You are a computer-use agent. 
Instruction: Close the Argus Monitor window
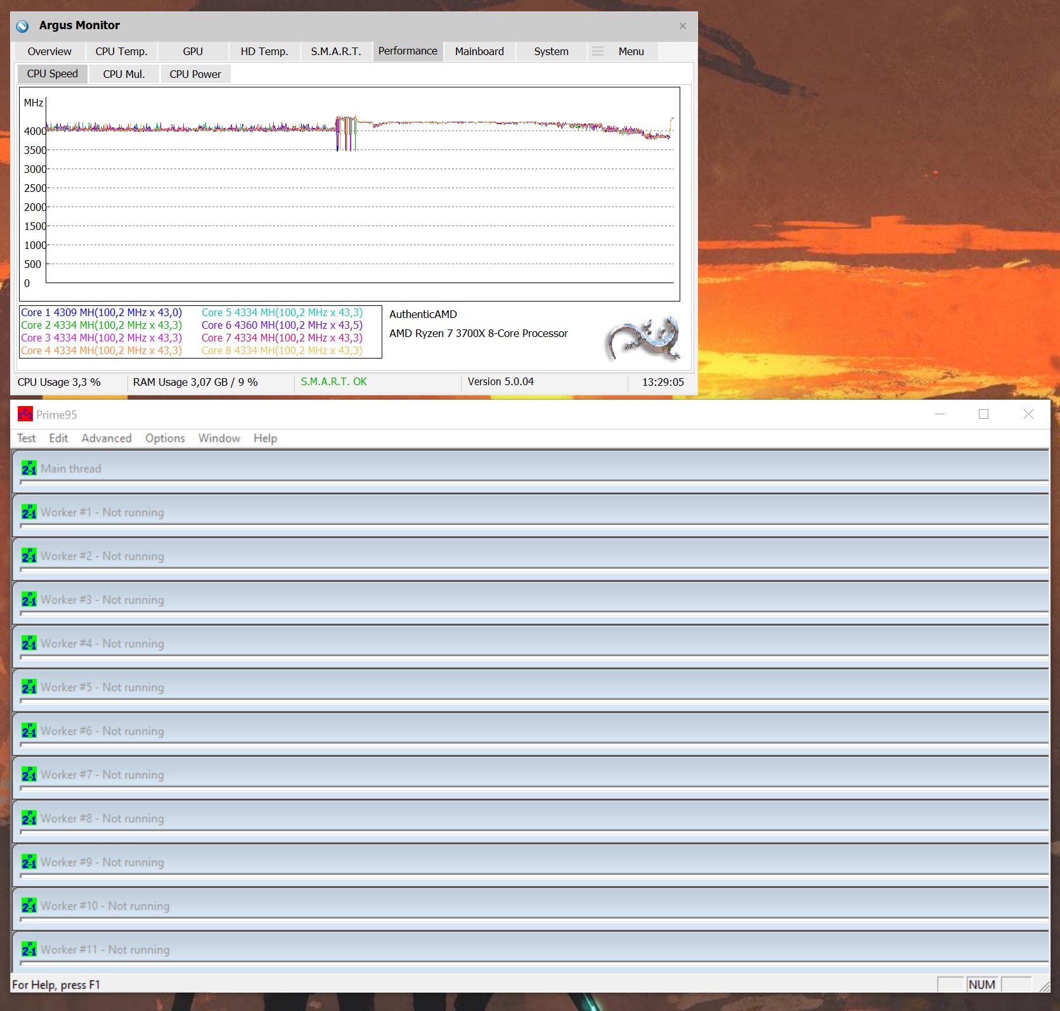click(x=683, y=26)
